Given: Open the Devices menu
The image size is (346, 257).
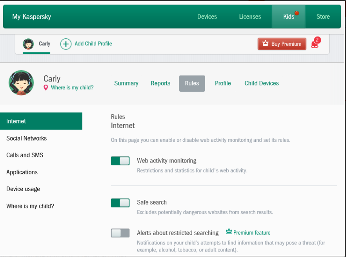Looking at the screenshot, I should pyautogui.click(x=207, y=17).
